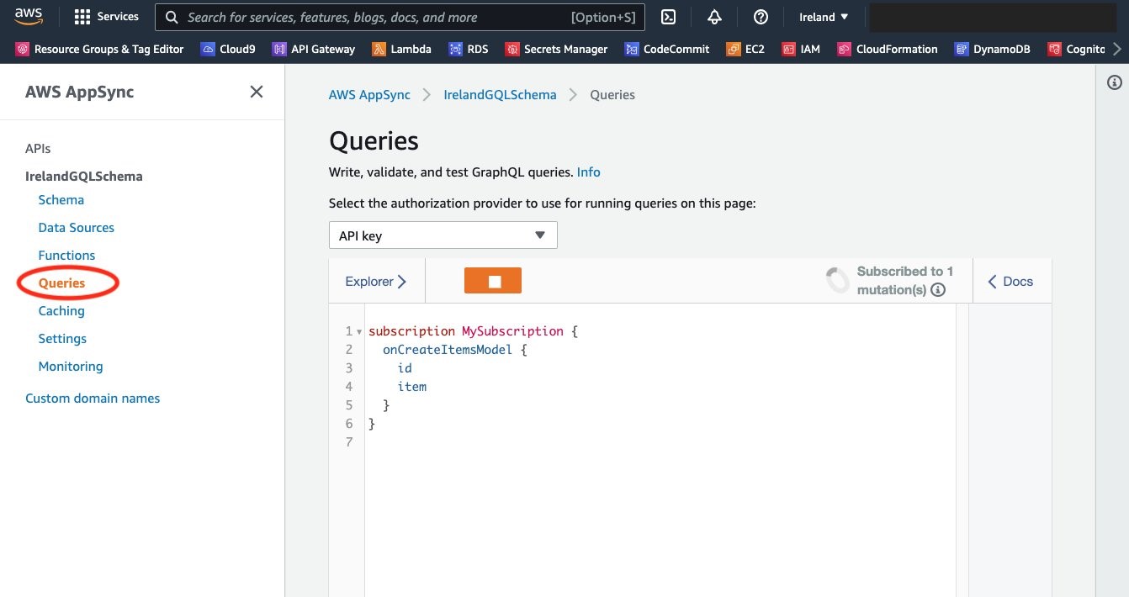Open the Functions page
This screenshot has height=597, width=1129.
(66, 255)
